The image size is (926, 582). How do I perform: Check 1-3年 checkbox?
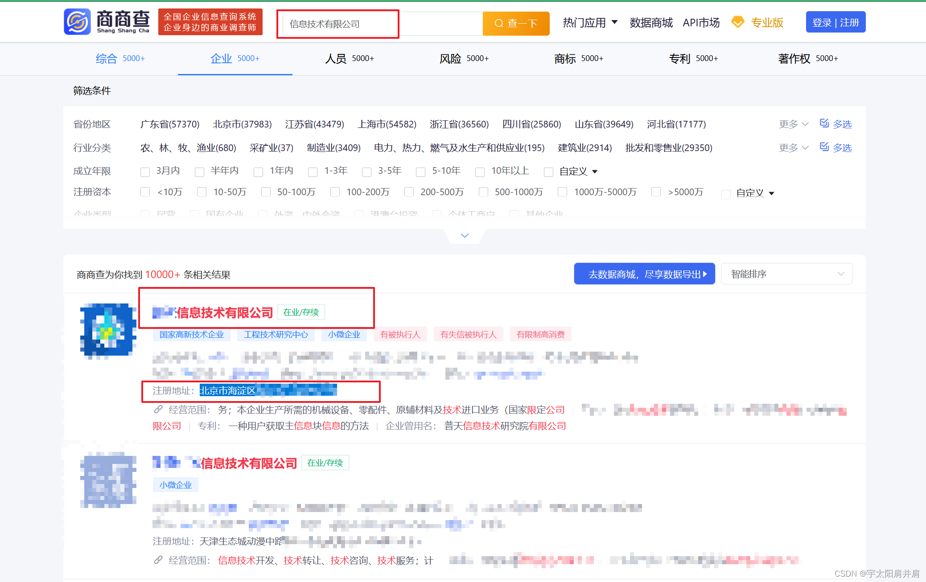click(x=313, y=172)
